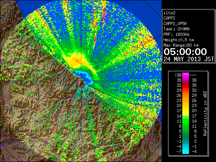Click the 05:00:00 timestamp

pyautogui.click(x=185, y=52)
